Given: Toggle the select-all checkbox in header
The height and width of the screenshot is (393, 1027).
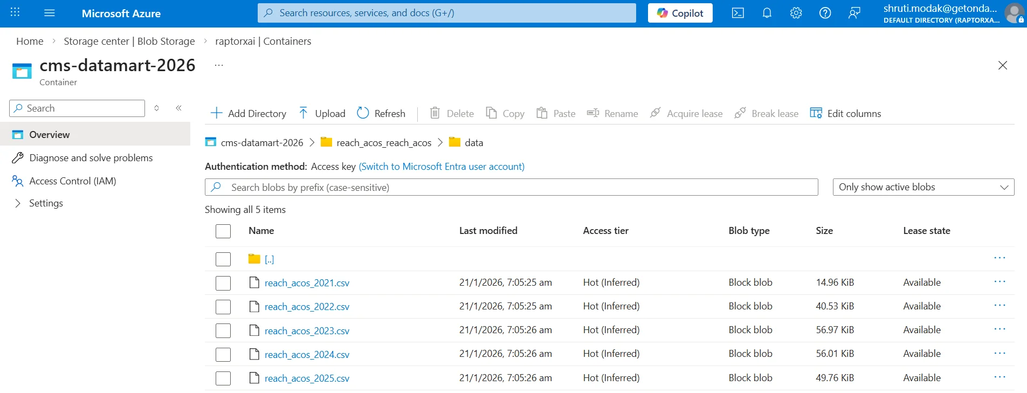Looking at the screenshot, I should [223, 231].
